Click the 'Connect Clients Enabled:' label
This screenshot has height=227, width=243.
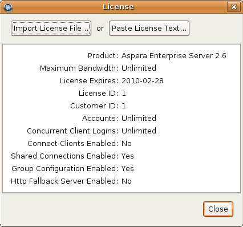click(73, 144)
